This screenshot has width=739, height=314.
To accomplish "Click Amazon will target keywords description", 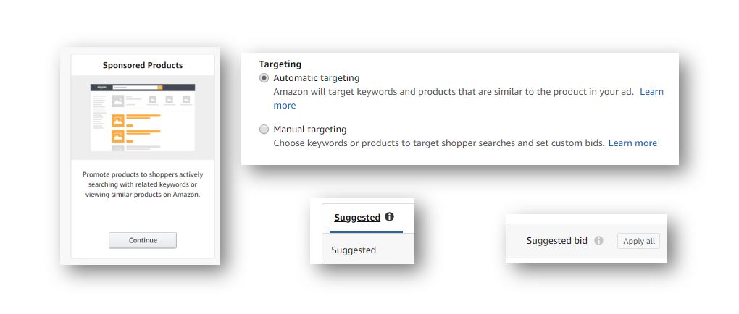I will pyautogui.click(x=453, y=92).
